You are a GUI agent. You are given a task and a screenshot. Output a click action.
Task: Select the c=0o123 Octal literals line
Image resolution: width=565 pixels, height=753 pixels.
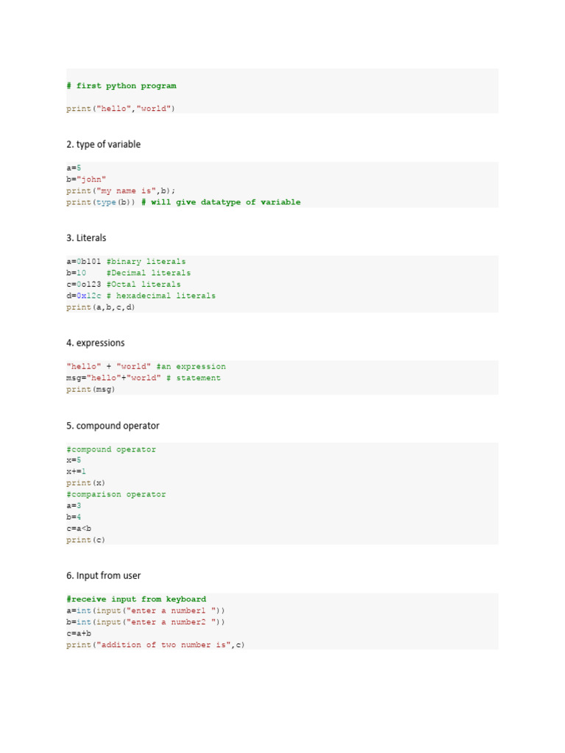coord(123,285)
